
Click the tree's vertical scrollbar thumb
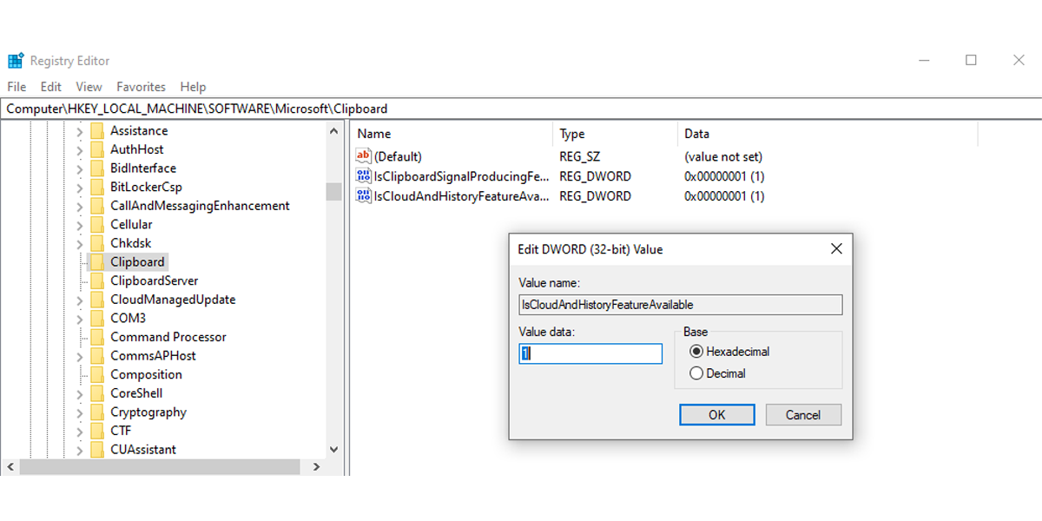(333, 191)
